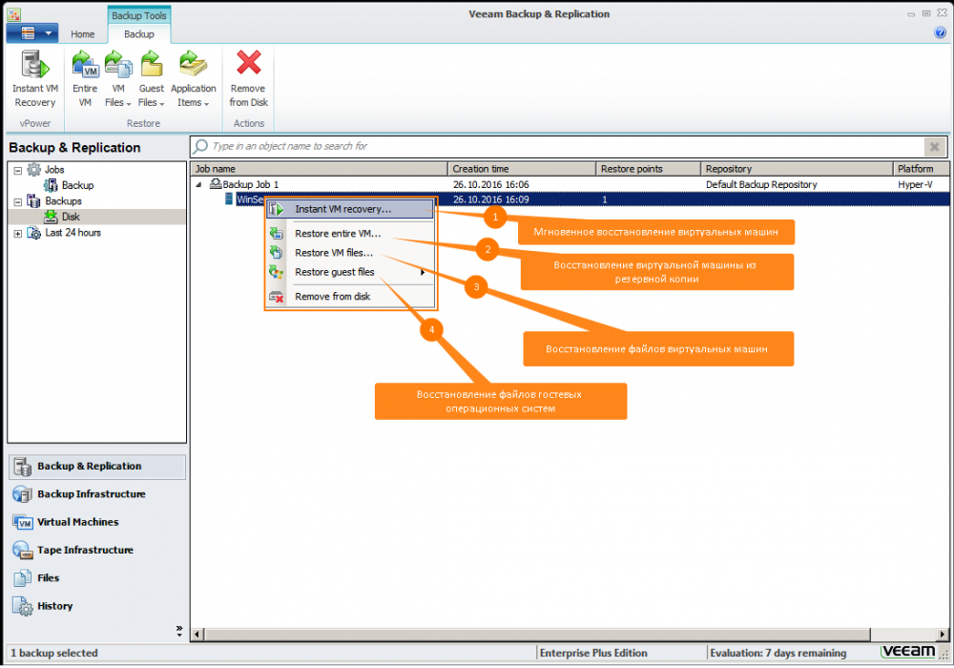The image size is (954, 668).
Task: Click the Tape Infrastructure icon
Action: click(x=23, y=550)
